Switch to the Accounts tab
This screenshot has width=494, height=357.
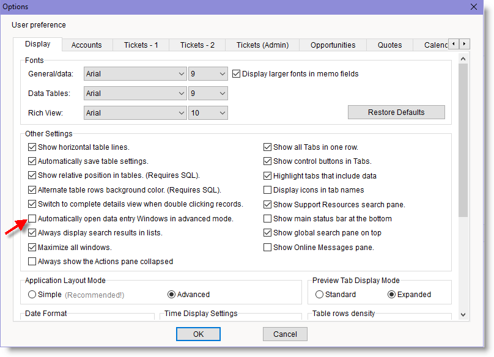[86, 45]
